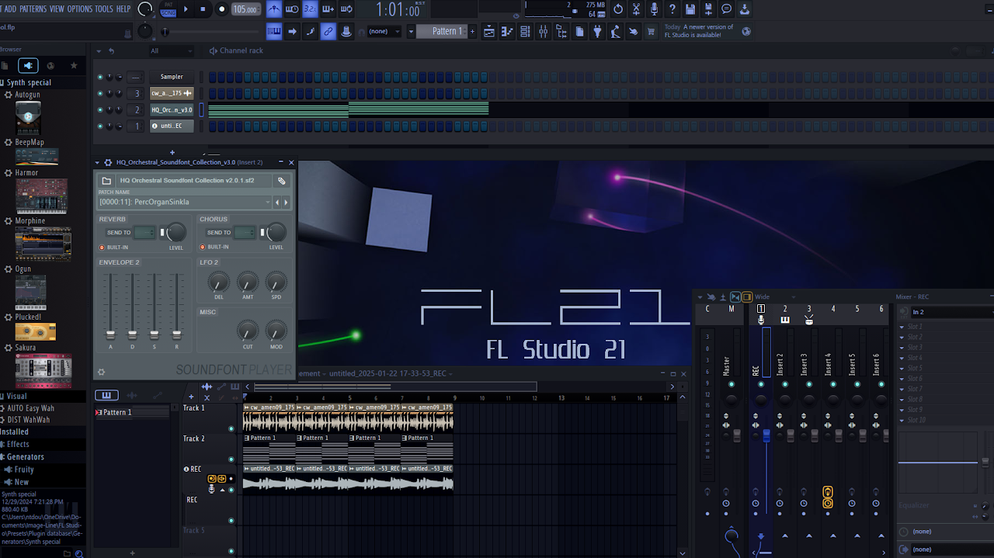Open the All filter dropdown in Channel rack
Image resolution: width=994 pixels, height=558 pixels.
172,49
